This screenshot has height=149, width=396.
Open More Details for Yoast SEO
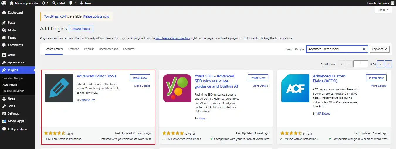point(260,86)
